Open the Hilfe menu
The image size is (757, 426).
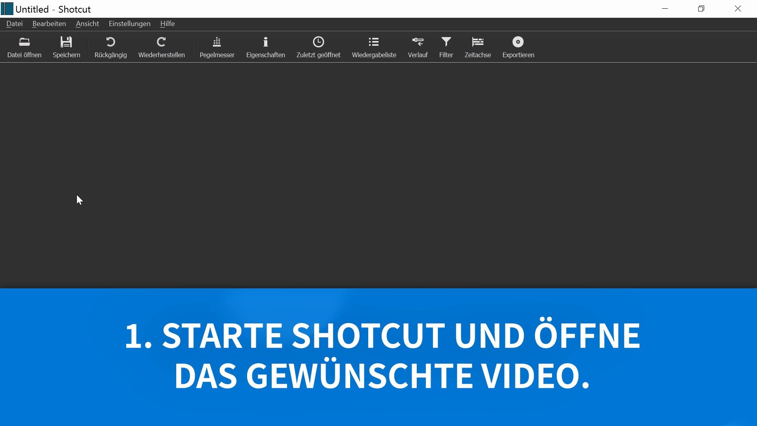[167, 24]
